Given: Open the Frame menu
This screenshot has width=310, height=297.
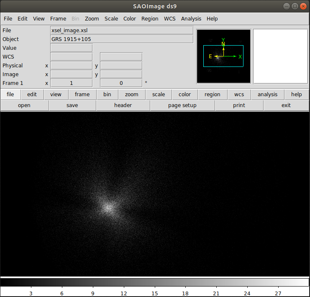Looking at the screenshot, I should (58, 18).
